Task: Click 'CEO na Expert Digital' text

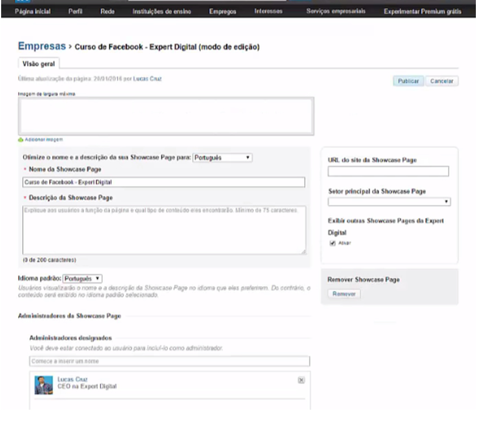Action: point(87,387)
